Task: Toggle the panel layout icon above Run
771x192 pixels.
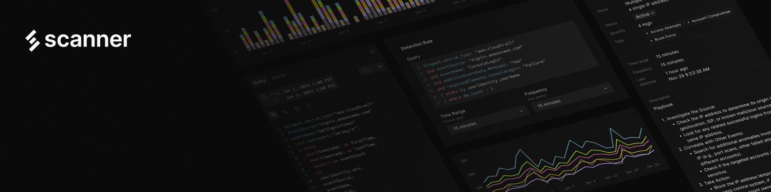Action: tap(372, 51)
